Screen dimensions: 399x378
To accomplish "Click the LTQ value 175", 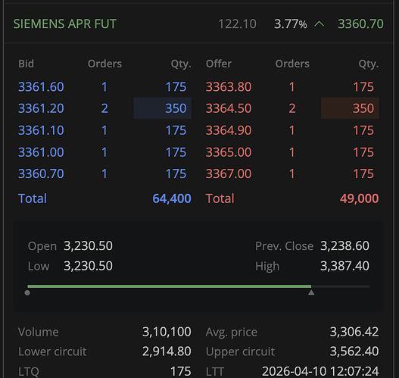I will pyautogui.click(x=181, y=371).
